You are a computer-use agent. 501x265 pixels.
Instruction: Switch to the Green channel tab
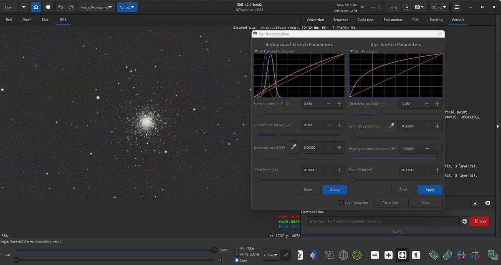click(x=26, y=20)
